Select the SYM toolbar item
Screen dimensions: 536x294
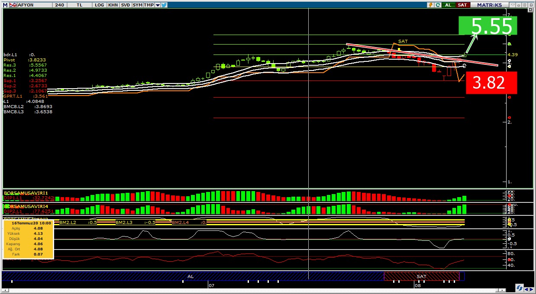click(x=137, y=5)
